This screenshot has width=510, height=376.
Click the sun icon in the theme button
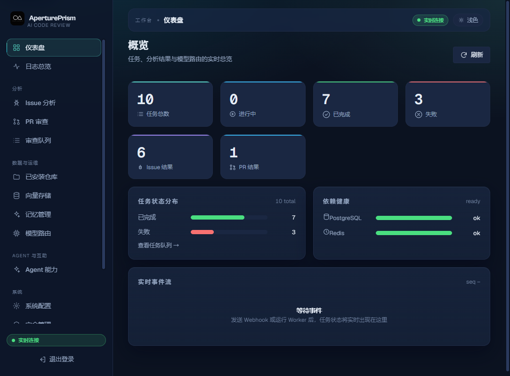(461, 20)
